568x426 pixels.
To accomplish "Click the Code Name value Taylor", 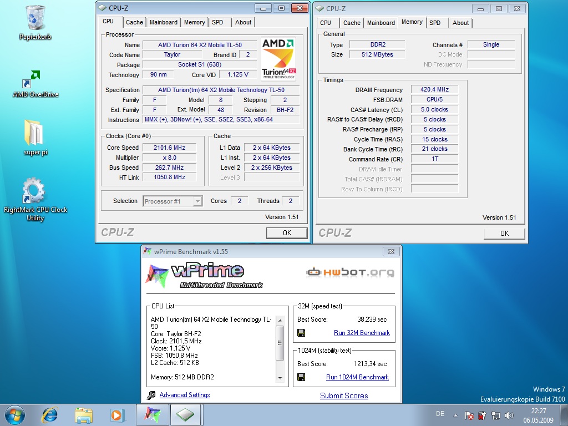I will [172, 55].
